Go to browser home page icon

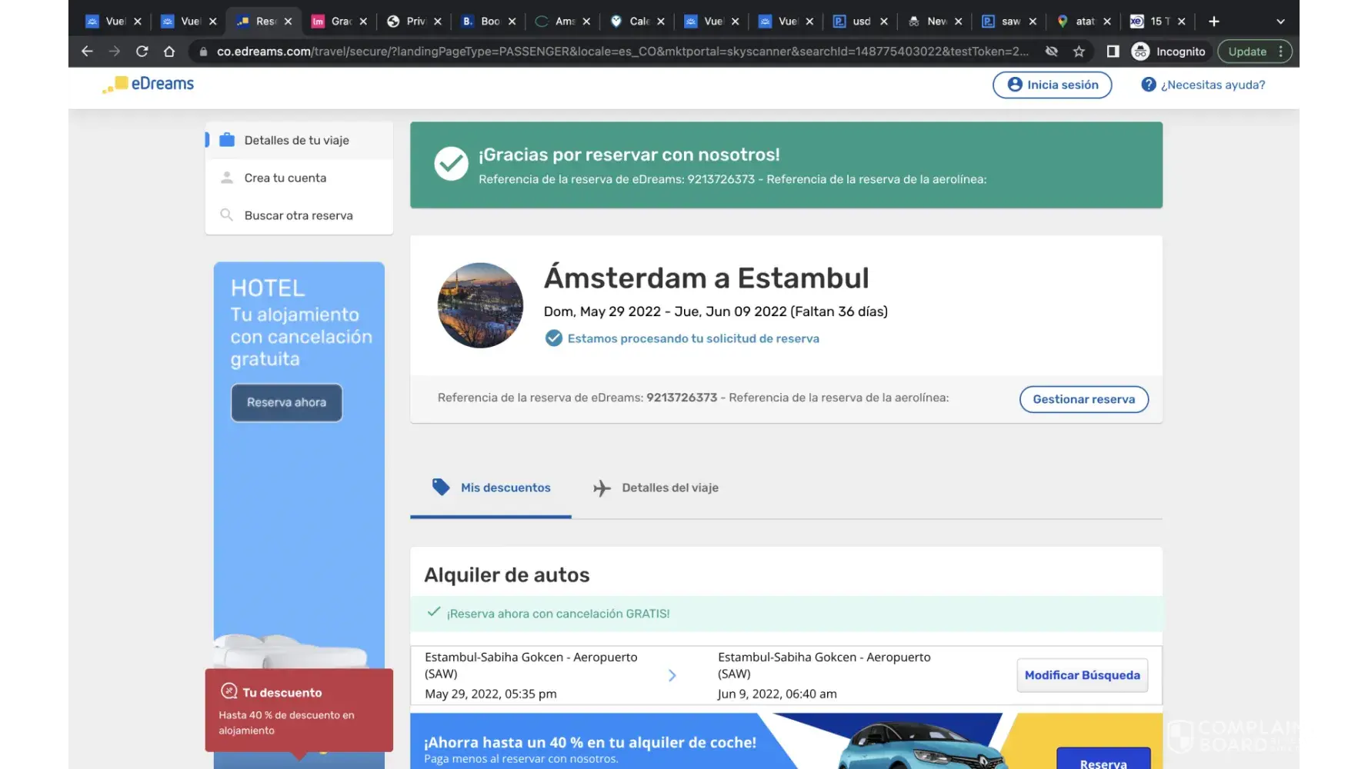pyautogui.click(x=169, y=52)
